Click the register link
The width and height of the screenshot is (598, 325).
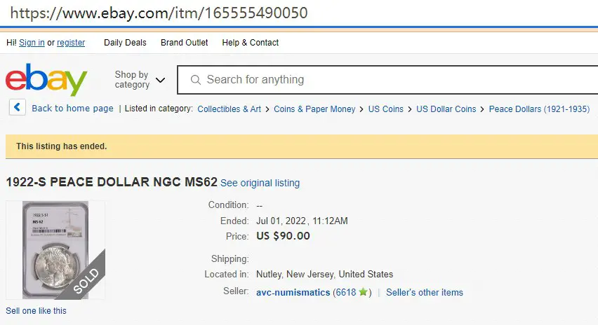click(71, 43)
